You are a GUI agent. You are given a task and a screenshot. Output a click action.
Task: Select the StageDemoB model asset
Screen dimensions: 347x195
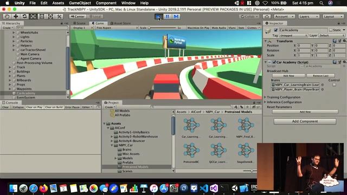point(246,153)
